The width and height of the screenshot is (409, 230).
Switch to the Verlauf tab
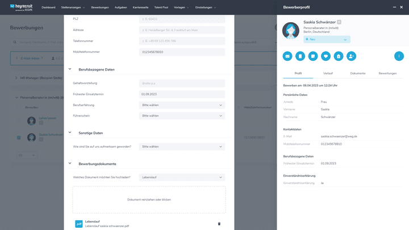[x=328, y=74]
